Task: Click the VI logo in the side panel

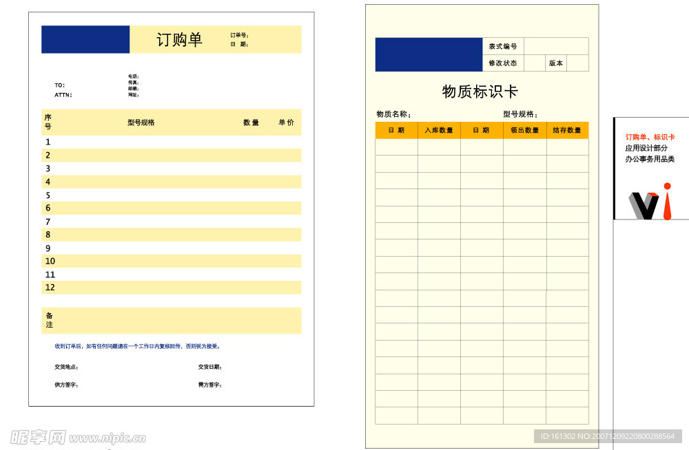Action: coord(650,202)
